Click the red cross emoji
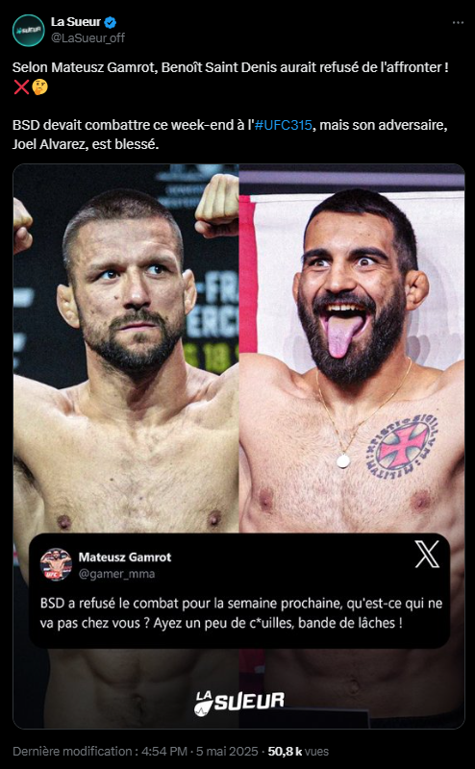 pyautogui.click(x=21, y=87)
